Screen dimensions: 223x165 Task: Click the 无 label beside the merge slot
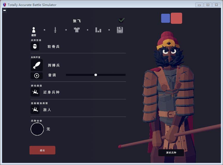[x=48, y=129]
